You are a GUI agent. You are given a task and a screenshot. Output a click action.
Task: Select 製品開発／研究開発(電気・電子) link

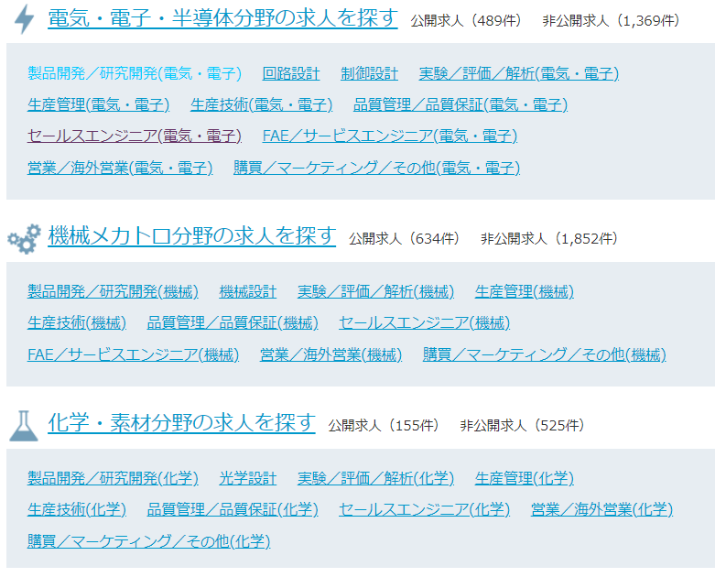pyautogui.click(x=135, y=73)
